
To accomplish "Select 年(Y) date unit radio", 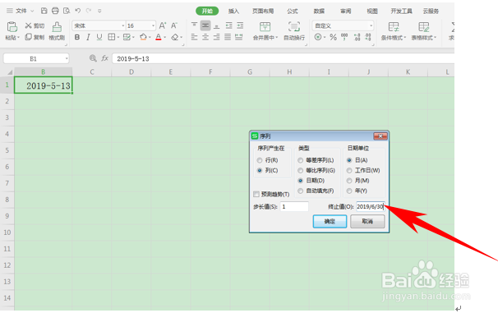I will (x=349, y=191).
